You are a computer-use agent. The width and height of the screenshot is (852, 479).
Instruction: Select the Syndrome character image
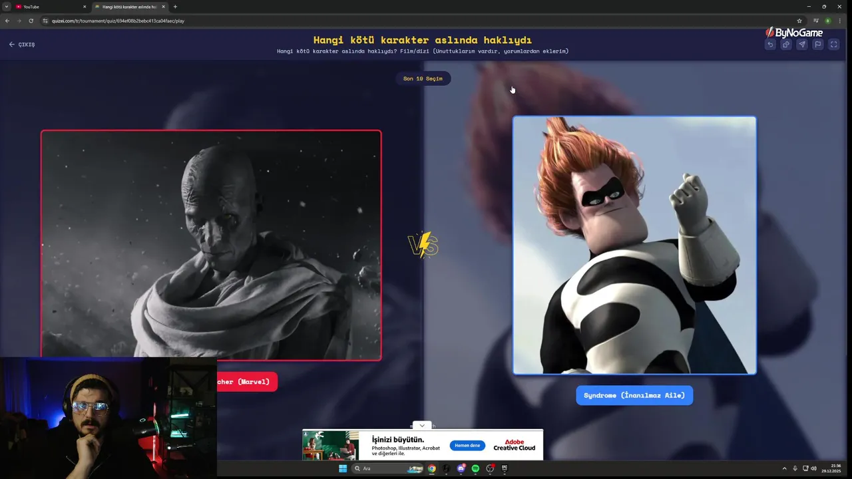pos(634,245)
